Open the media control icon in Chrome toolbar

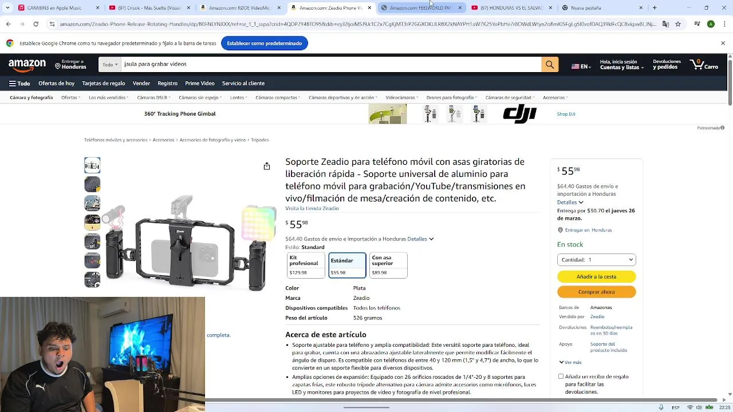(697, 24)
